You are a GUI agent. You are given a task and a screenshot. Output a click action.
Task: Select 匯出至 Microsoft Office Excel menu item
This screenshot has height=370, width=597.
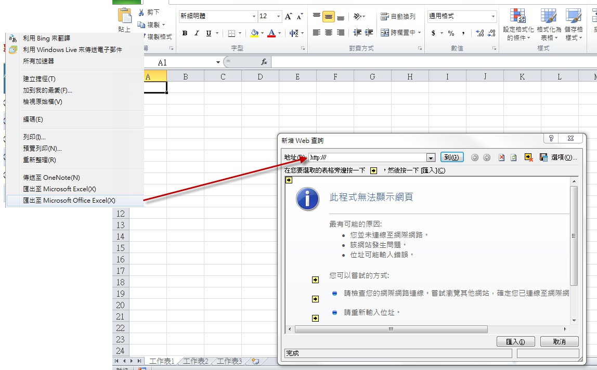point(69,201)
